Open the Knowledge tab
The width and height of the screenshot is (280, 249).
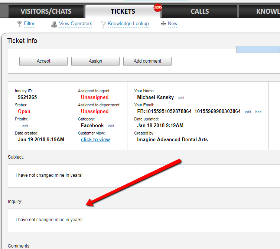267,11
